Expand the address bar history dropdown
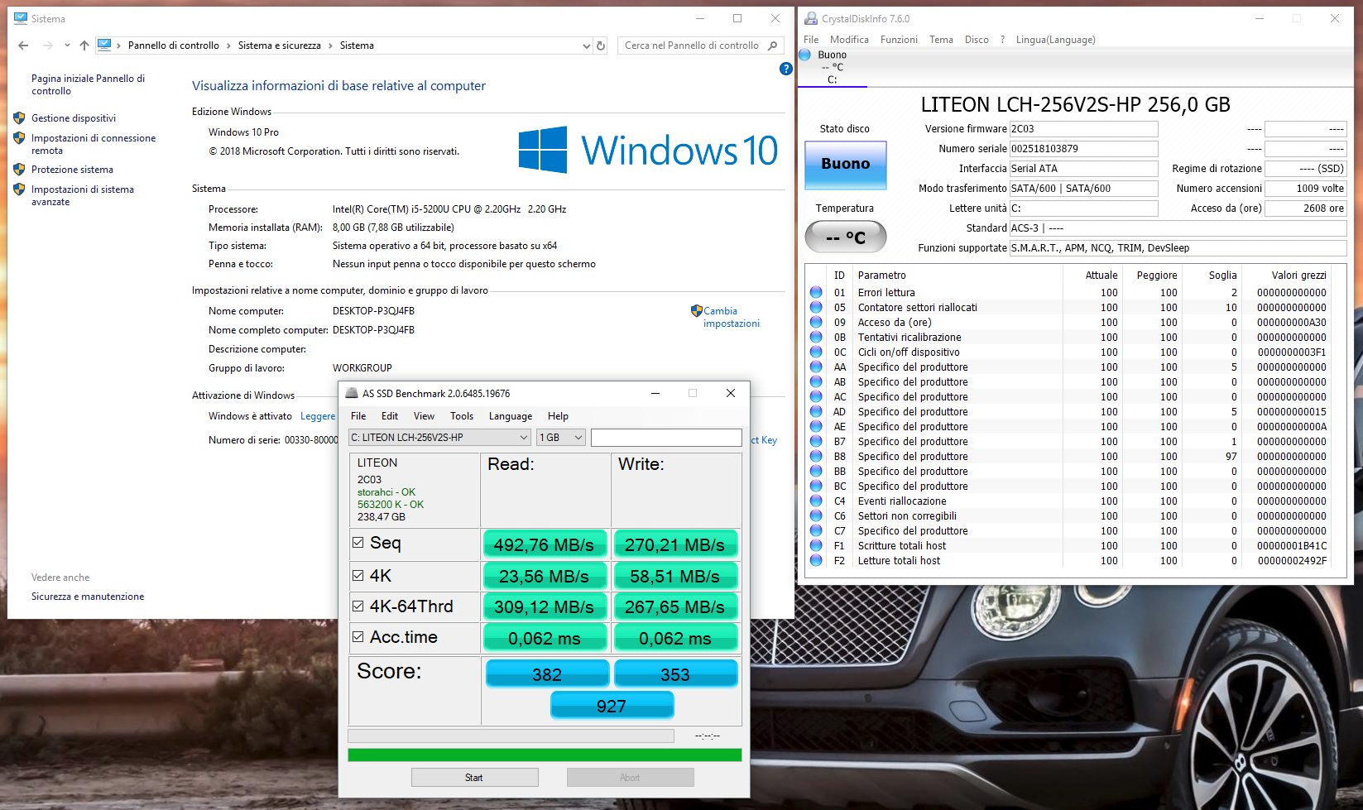This screenshot has height=810, width=1363. click(x=587, y=46)
